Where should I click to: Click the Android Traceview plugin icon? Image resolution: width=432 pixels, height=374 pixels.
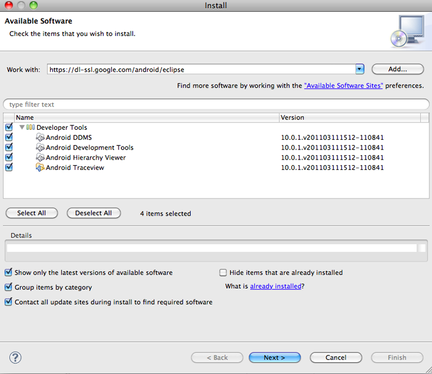click(x=41, y=168)
